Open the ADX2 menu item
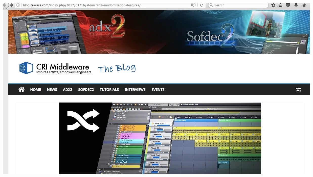 coord(68,90)
